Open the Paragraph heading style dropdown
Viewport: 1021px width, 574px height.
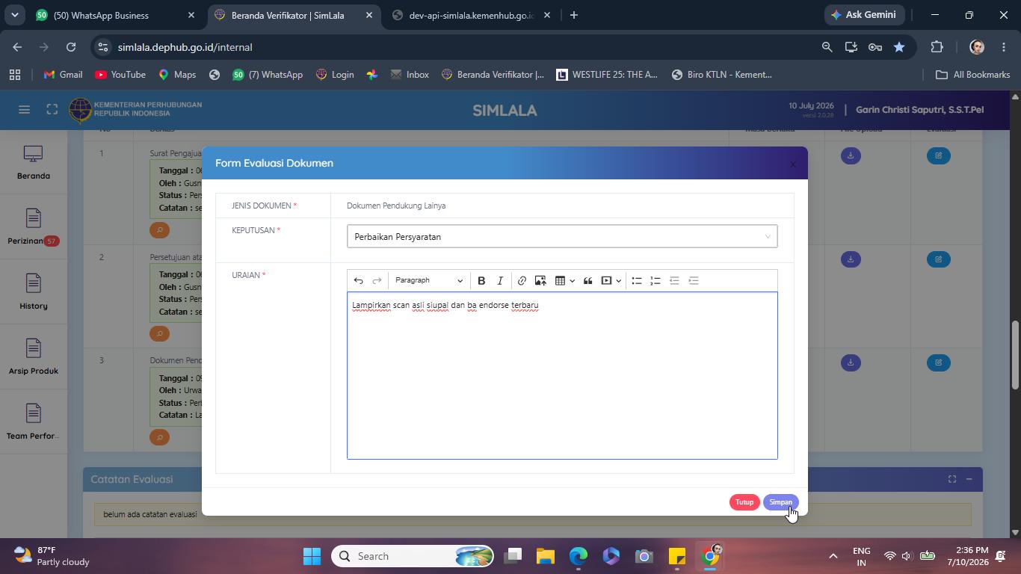tap(428, 281)
